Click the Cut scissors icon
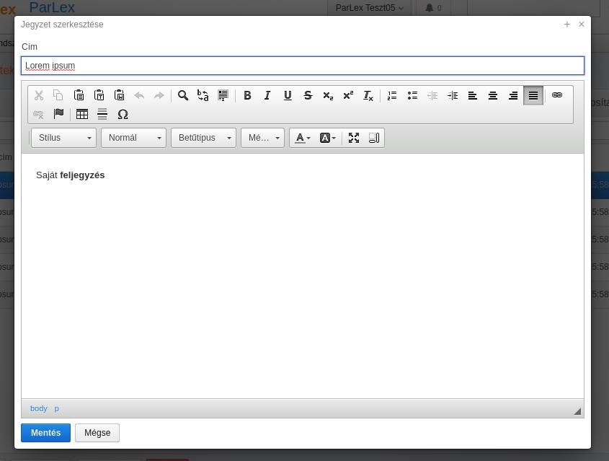 tap(38, 95)
